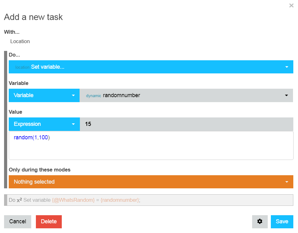Viewport: 298px width, 233px height.
Task: Close the Add a new task dialog
Action: [x=291, y=6]
